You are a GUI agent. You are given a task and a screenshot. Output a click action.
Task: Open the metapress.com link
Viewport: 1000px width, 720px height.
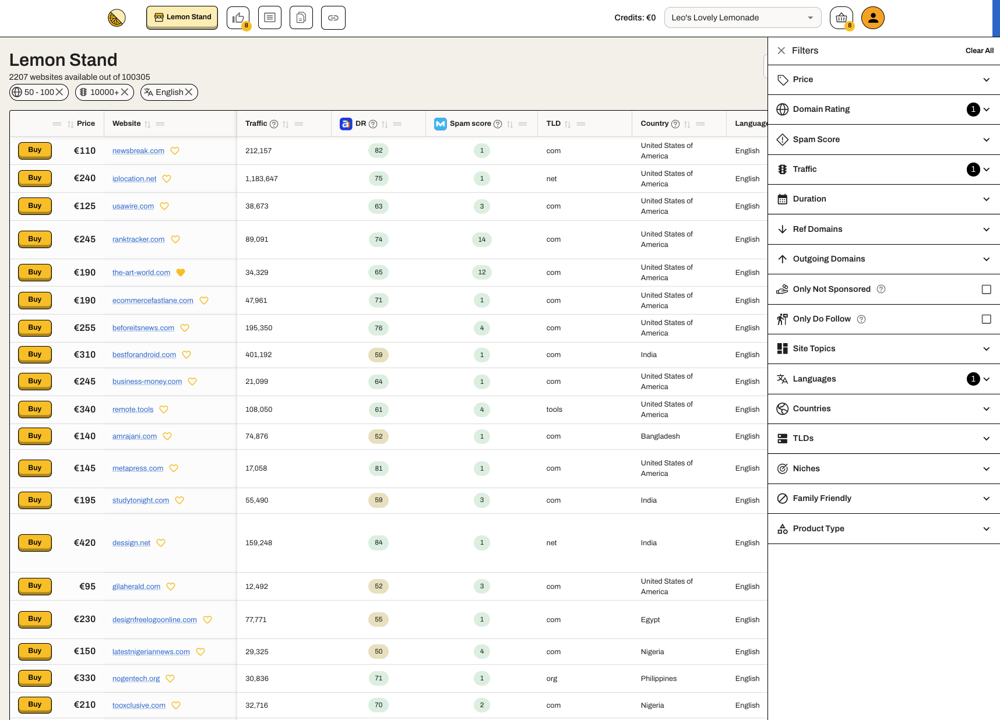click(138, 468)
